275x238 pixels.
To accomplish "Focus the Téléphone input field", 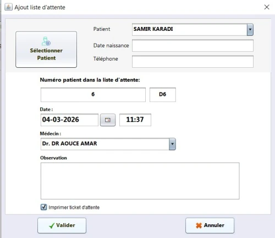I will coord(193,62).
